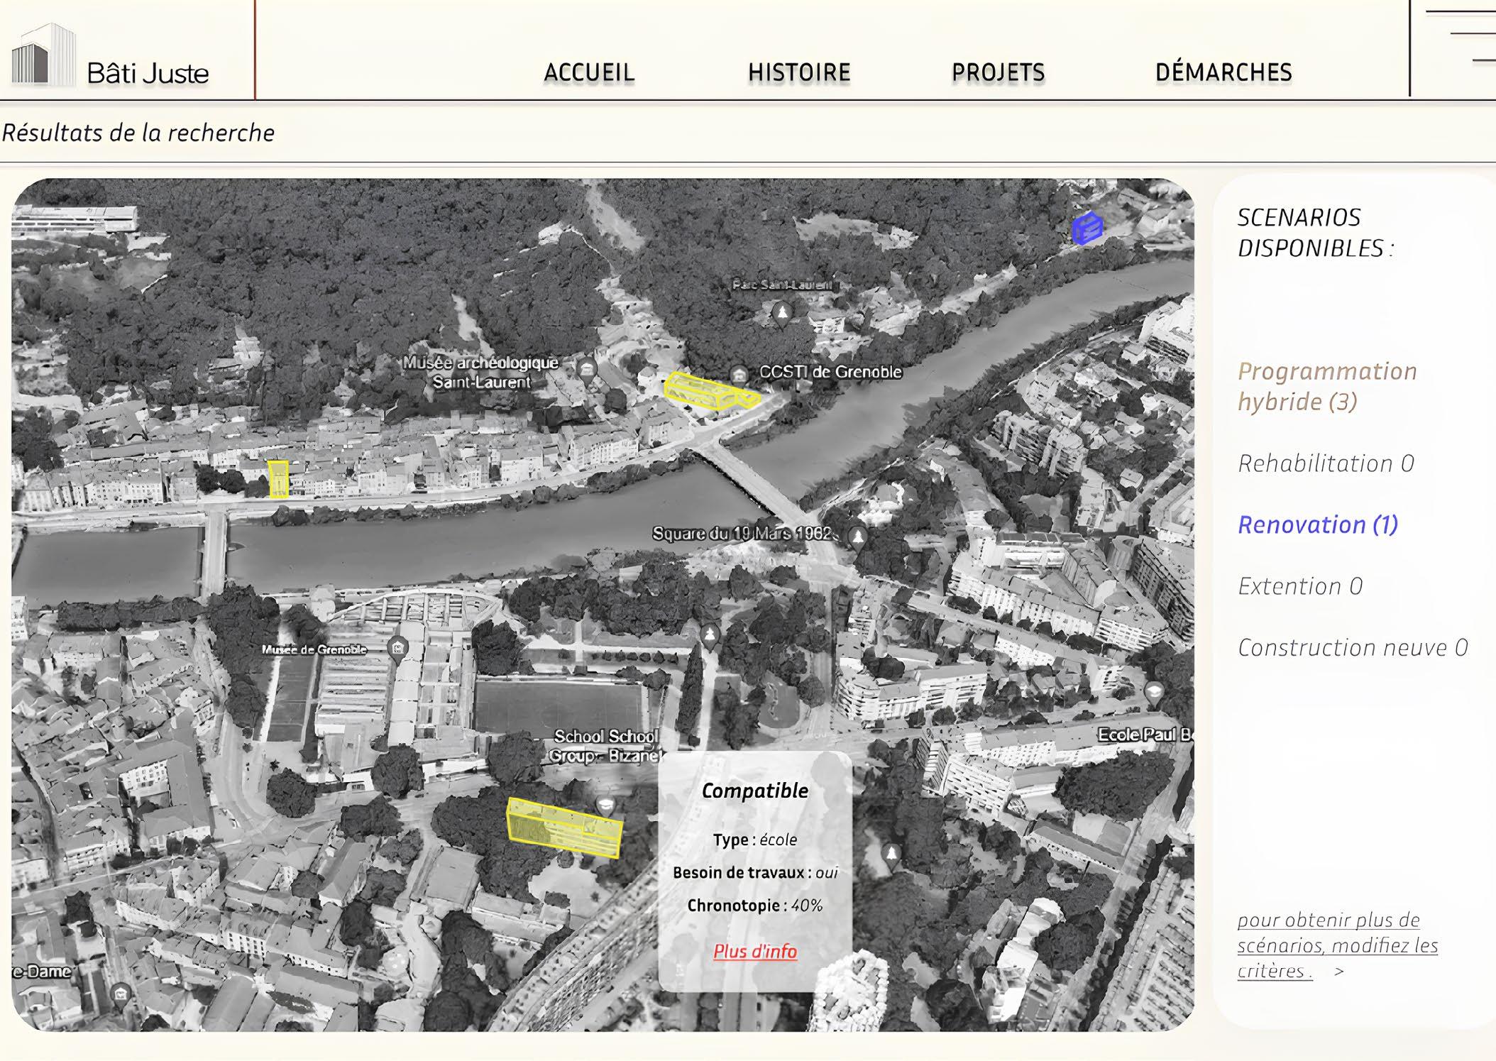Viewport: 1496px width, 1061px height.
Task: Navigate to PROJETS
Action: [x=998, y=72]
